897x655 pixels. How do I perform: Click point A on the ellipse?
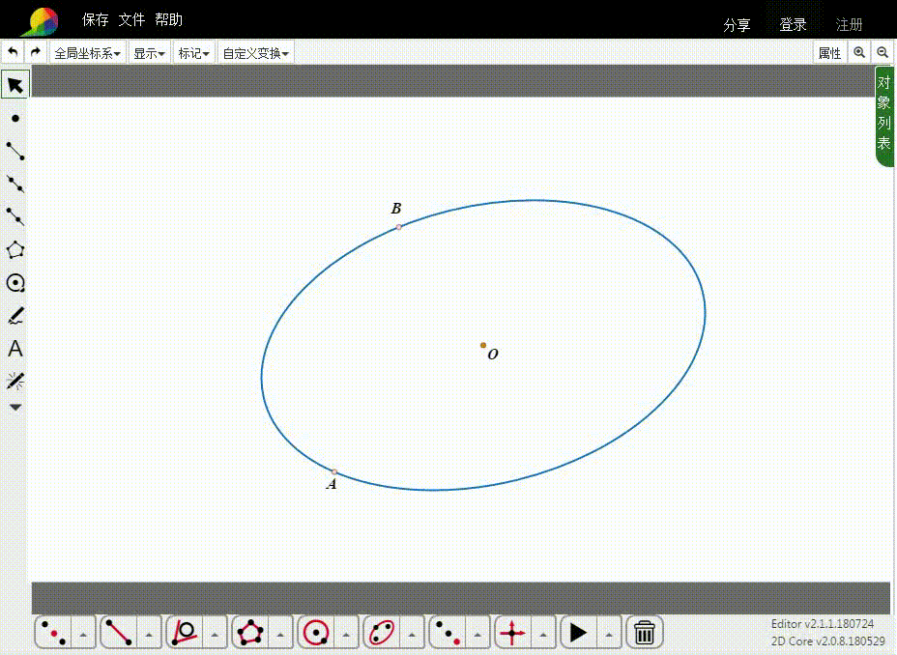334,472
